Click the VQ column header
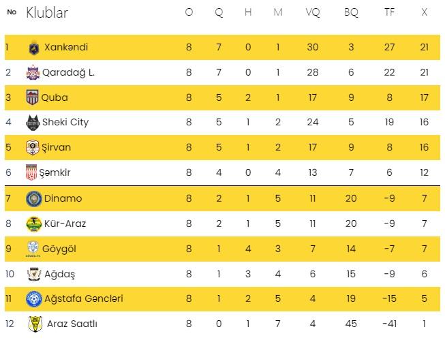The width and height of the screenshot is (445, 340). (x=313, y=13)
